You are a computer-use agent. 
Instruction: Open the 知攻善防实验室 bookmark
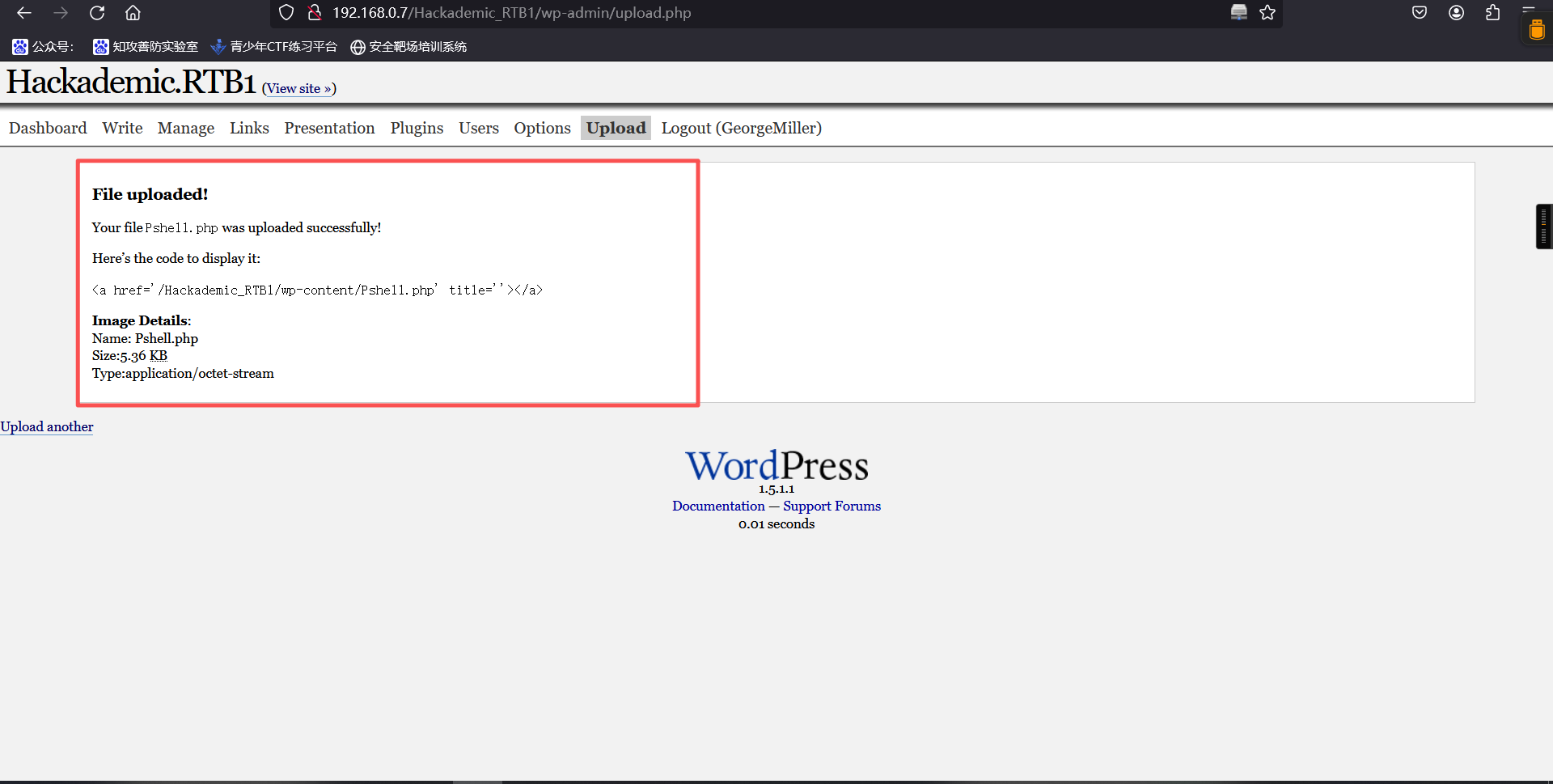pyautogui.click(x=146, y=47)
